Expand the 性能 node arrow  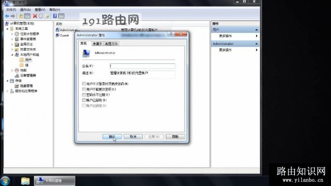click(12, 70)
